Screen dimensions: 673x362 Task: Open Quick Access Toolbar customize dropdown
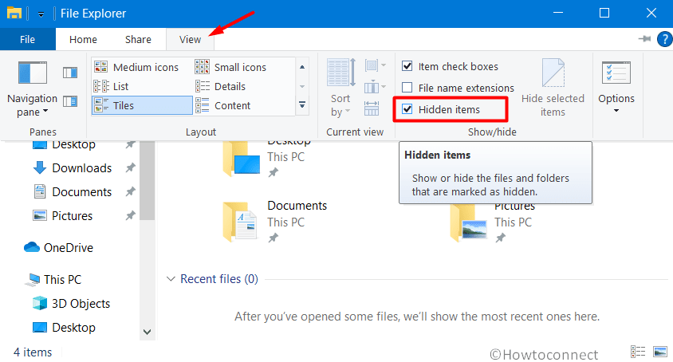[x=41, y=14]
